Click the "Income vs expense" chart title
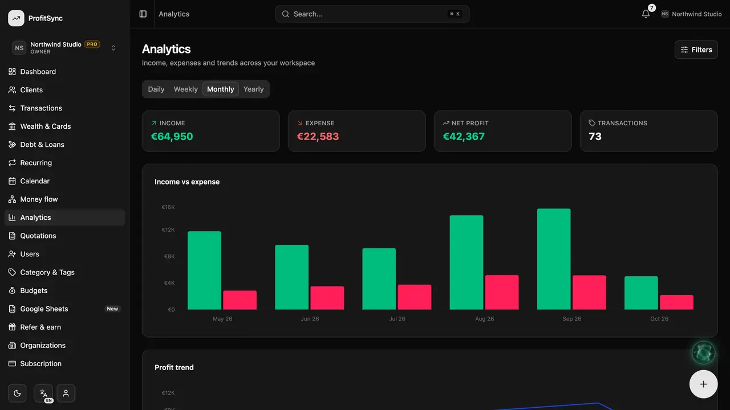 tap(187, 182)
